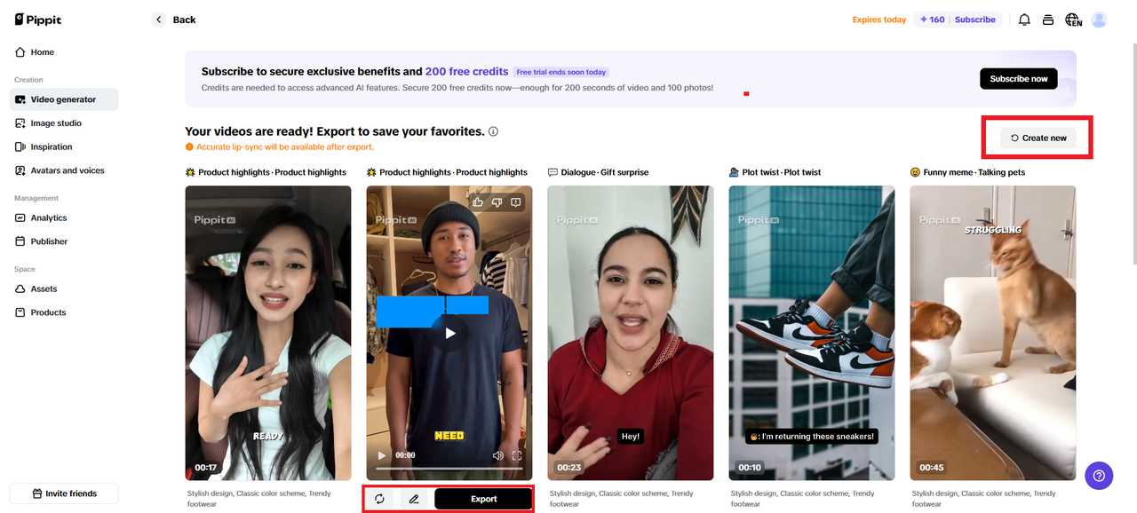Click the Subscribe now button
The width and height of the screenshot is (1137, 513).
pyautogui.click(x=1018, y=78)
